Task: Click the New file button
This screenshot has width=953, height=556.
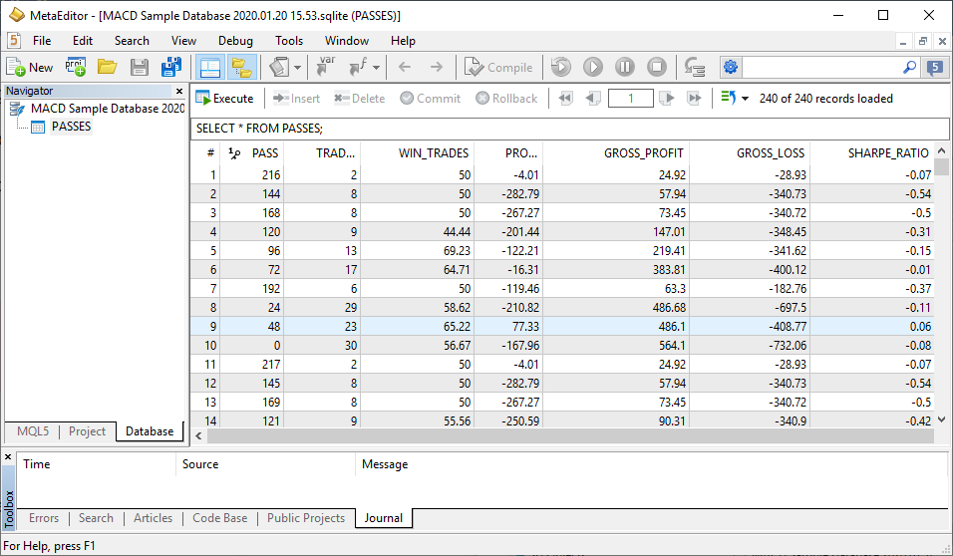Action: click(30, 68)
